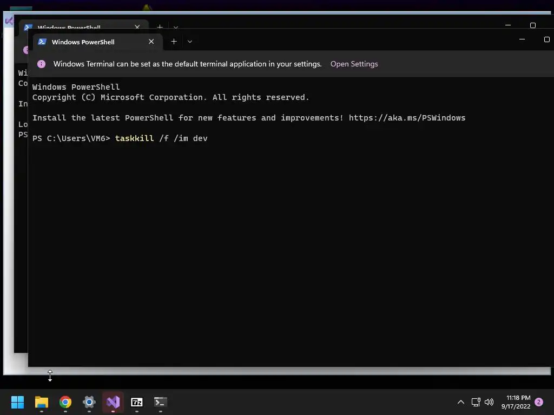Click the info icon in the notification bar
Image resolution: width=554 pixels, height=415 pixels.
click(x=41, y=64)
